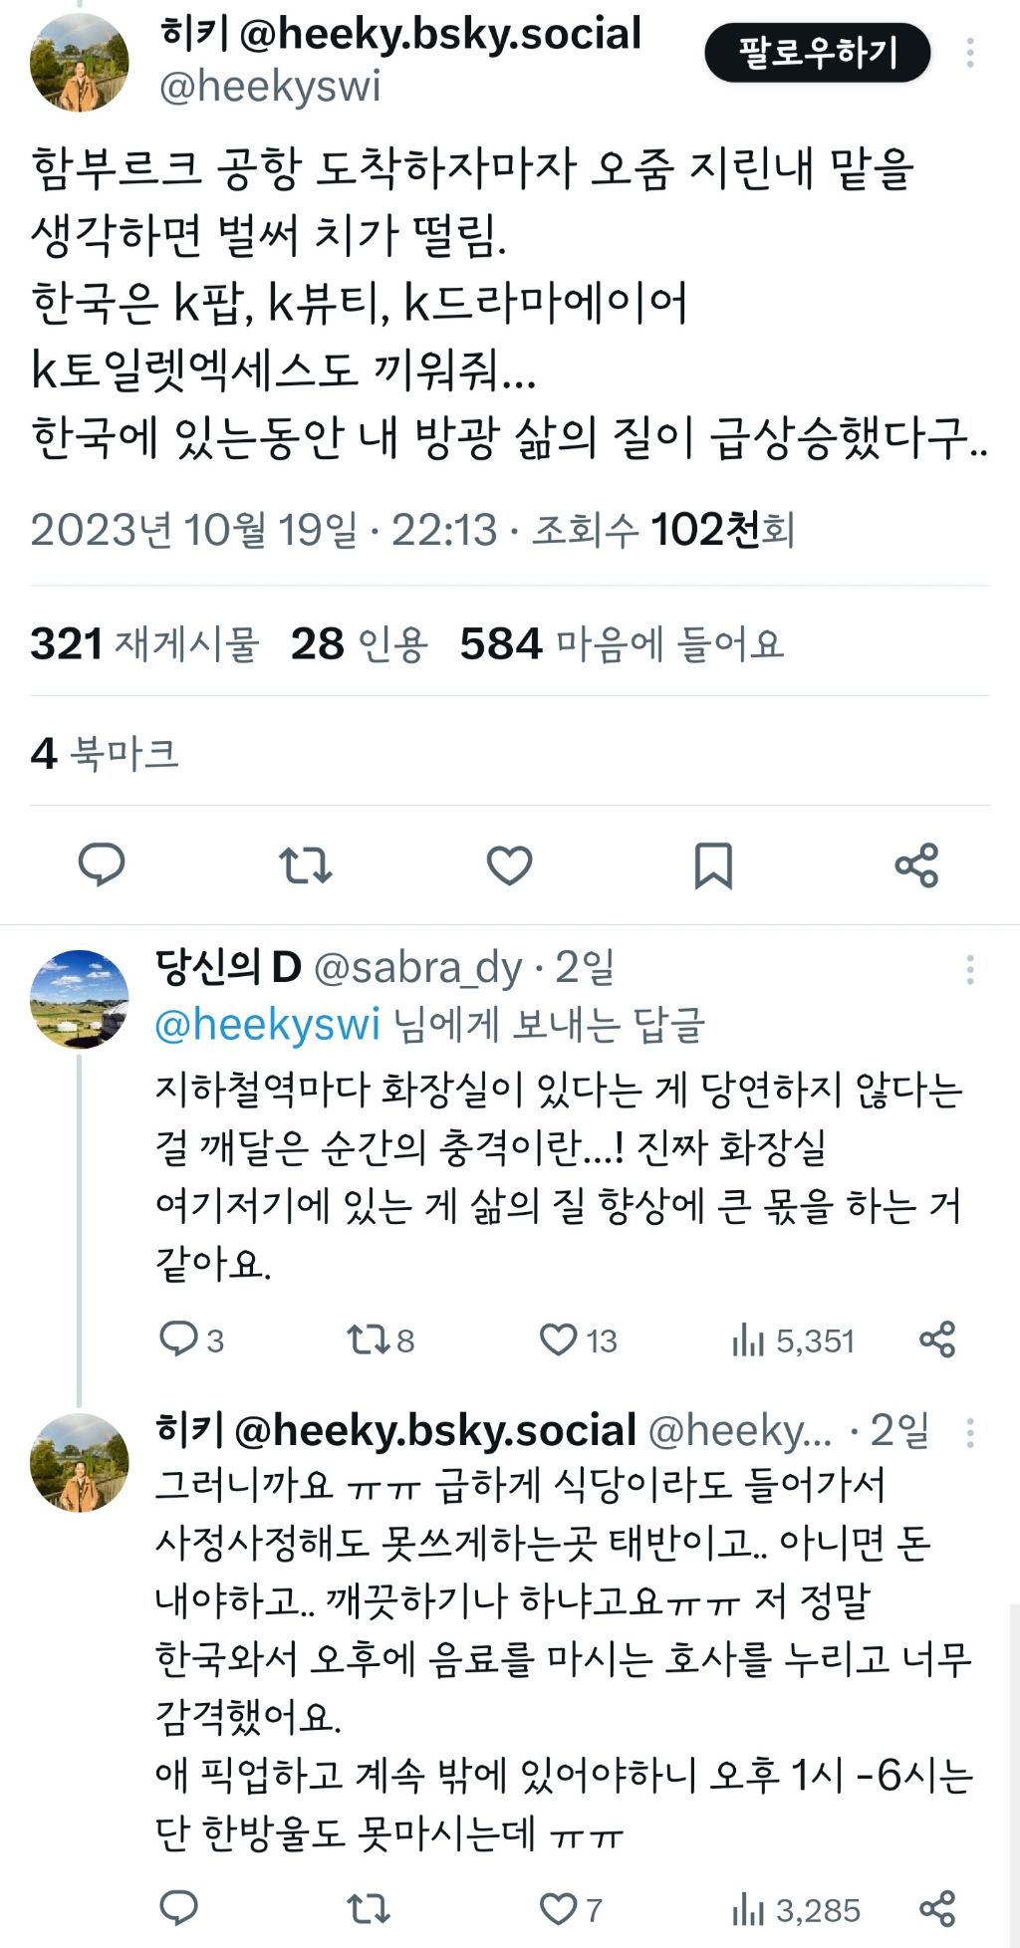Viewport: 1020px width, 1948px height.
Task: Open more options on the main tweet
Action: [970, 54]
